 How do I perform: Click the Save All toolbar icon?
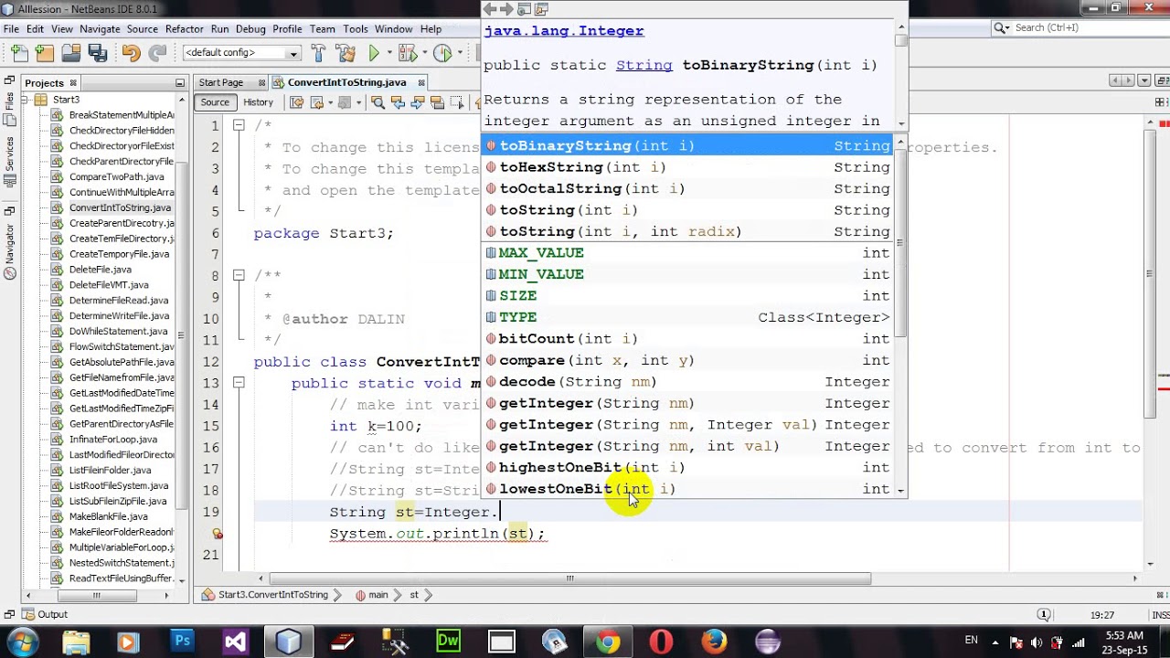coord(98,53)
